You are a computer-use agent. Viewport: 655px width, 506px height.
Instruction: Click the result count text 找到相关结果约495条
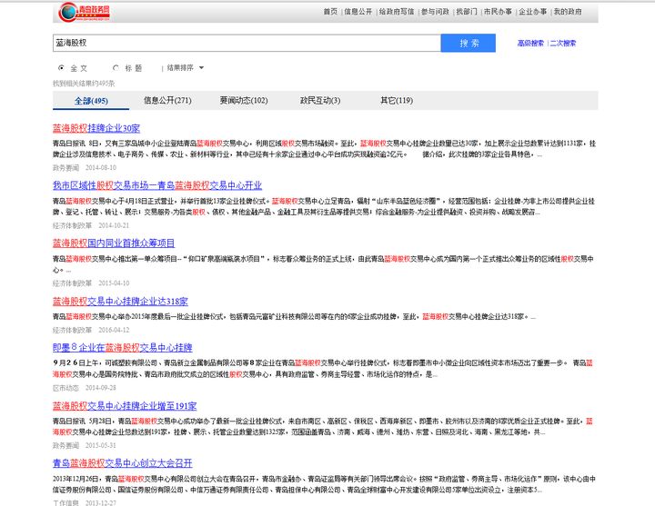pos(84,84)
